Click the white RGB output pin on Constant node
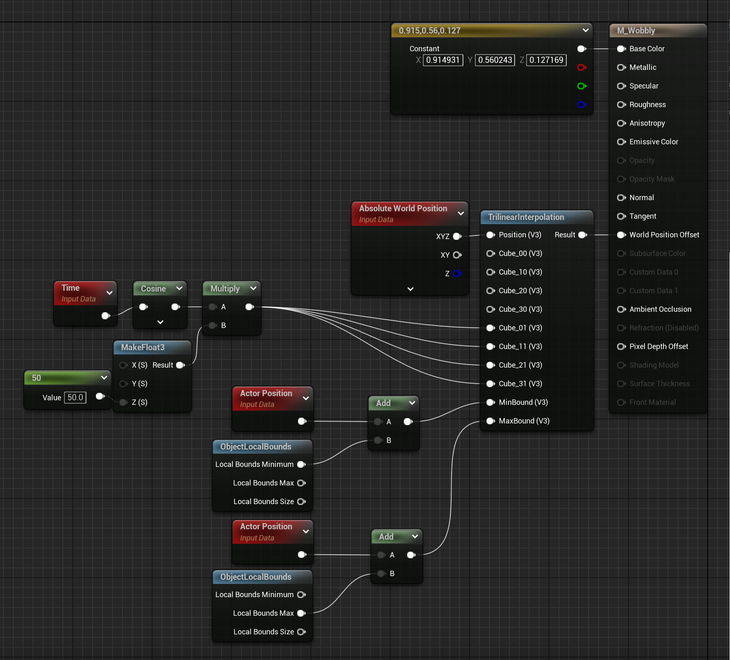The image size is (730, 660). (582, 49)
